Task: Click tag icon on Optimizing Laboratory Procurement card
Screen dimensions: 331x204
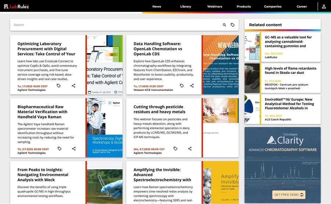Action: [x=59, y=86]
